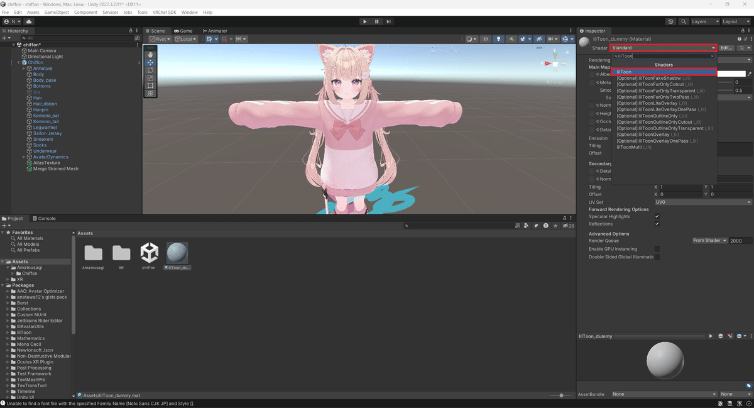Play the material preview animation

coord(711,336)
